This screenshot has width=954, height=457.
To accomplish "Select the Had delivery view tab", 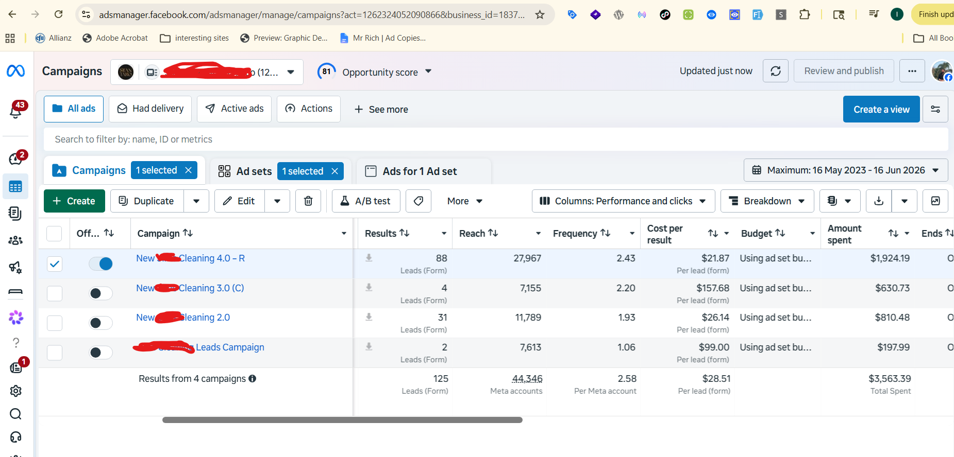I will (150, 109).
